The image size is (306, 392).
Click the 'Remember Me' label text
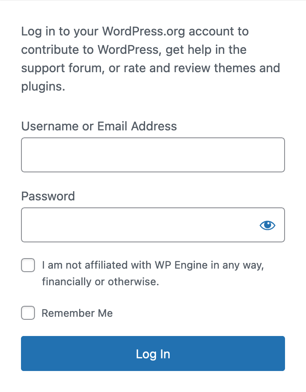point(77,313)
